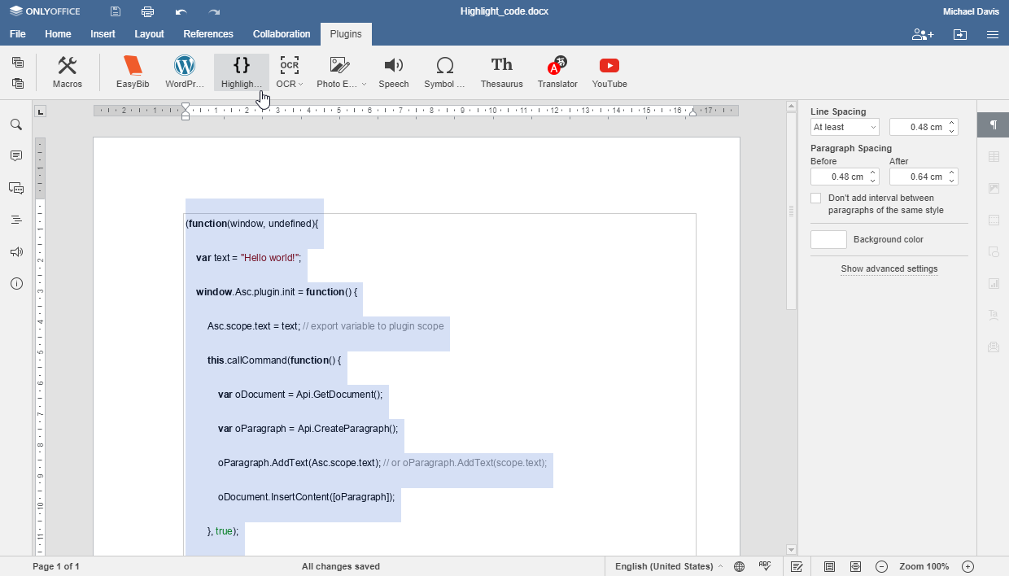Open the YouTube plugin
Image resolution: width=1009 pixels, height=576 pixels.
[x=609, y=72]
